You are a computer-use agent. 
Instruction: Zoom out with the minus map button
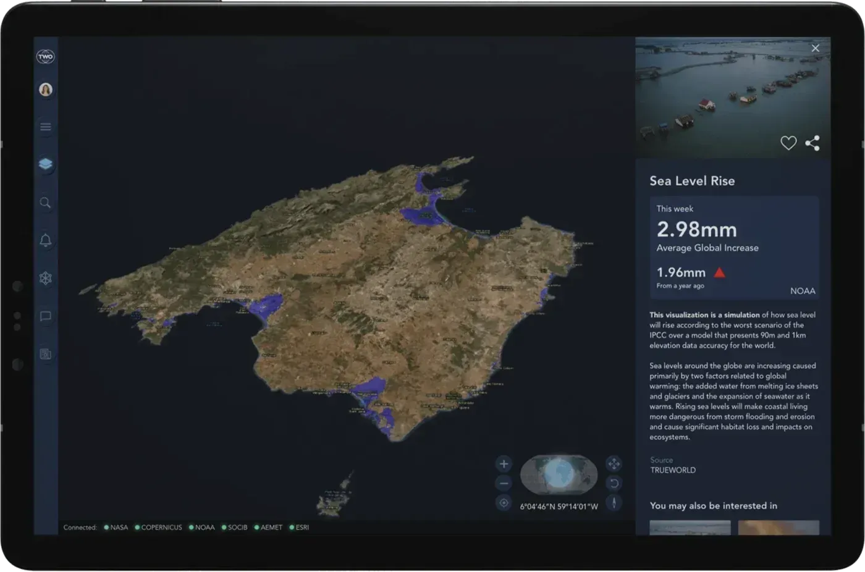(x=504, y=484)
